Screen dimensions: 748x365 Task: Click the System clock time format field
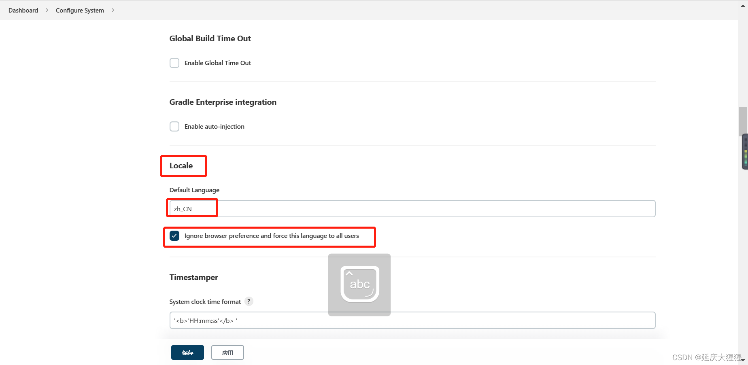coord(412,320)
